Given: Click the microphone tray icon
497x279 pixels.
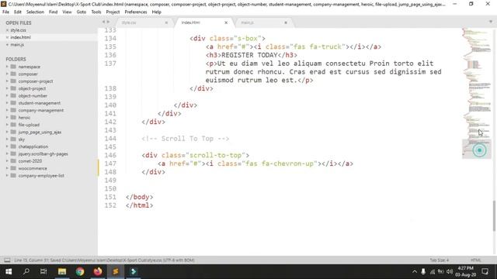Looking at the screenshot, I should click(423, 272).
